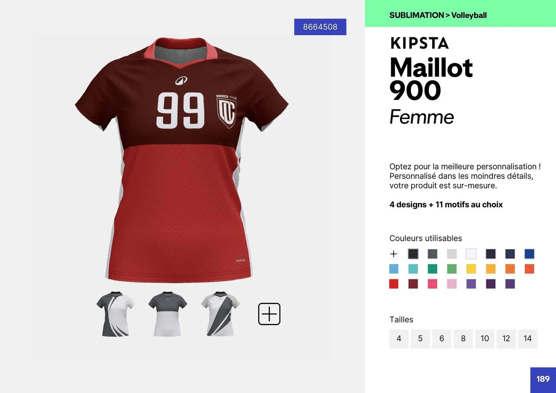
Task: Pick size 10
Action: coord(484,339)
